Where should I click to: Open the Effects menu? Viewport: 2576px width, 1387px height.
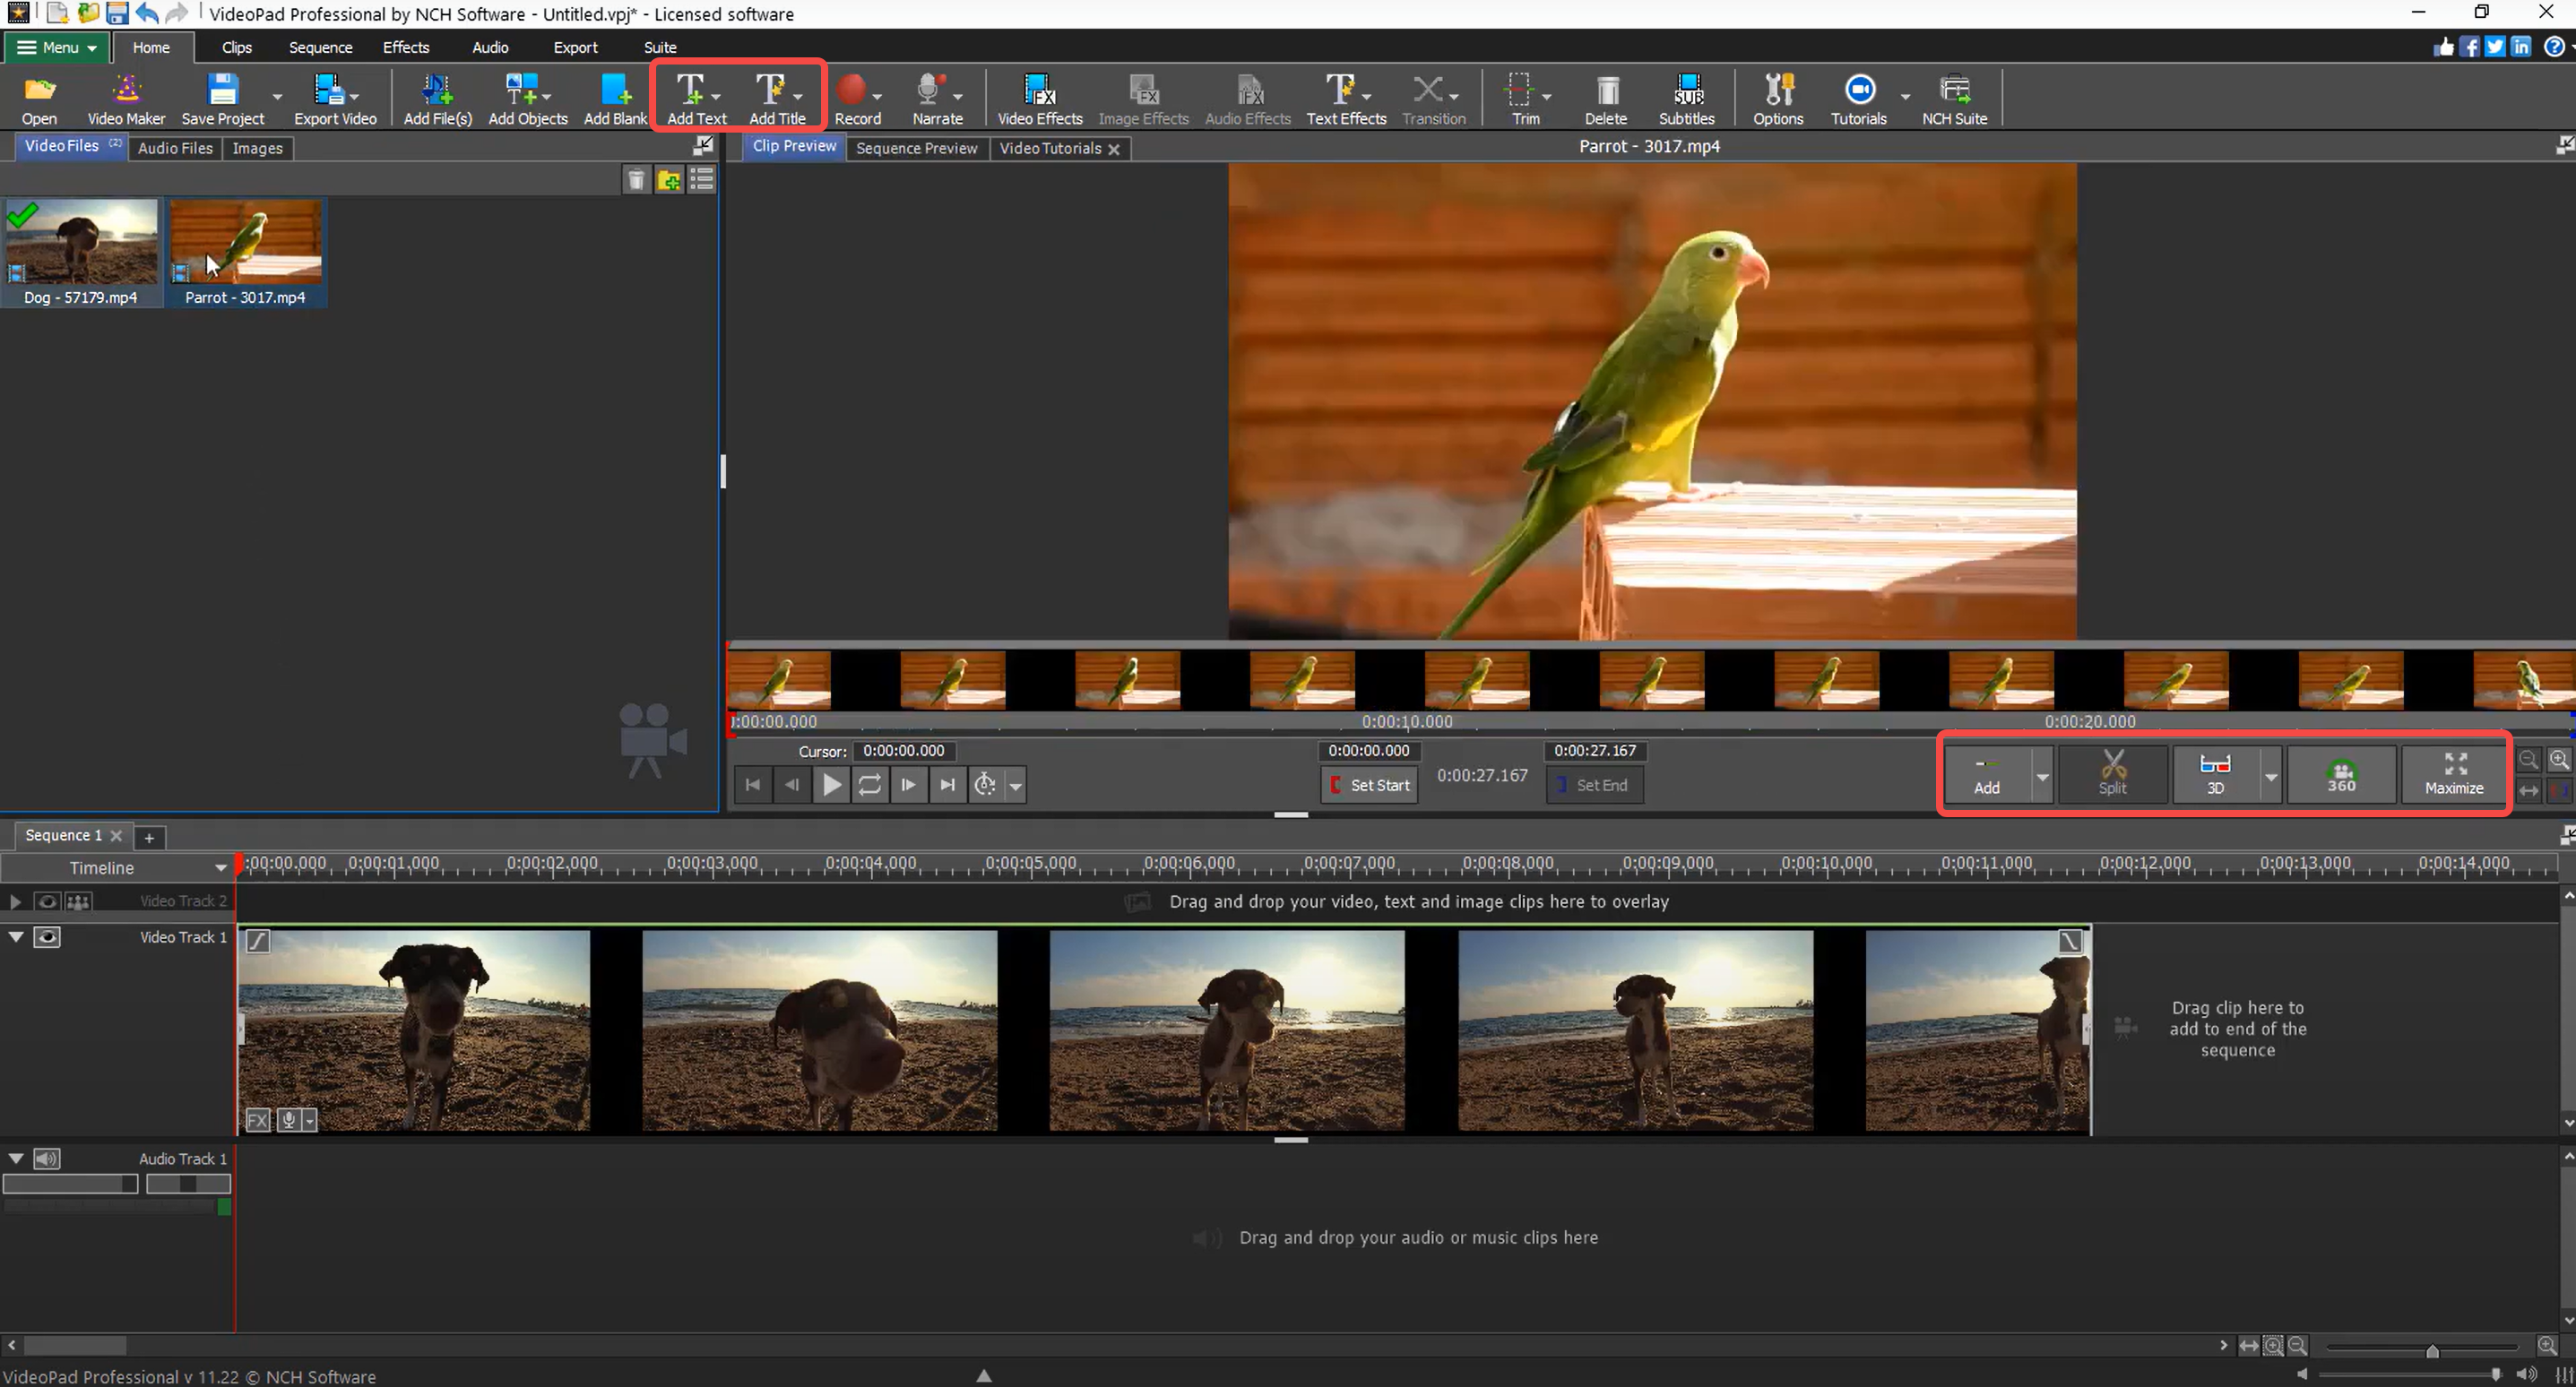pyautogui.click(x=405, y=47)
